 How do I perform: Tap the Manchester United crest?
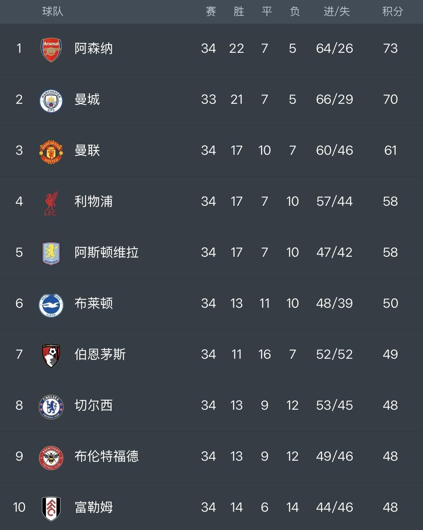pos(51,152)
